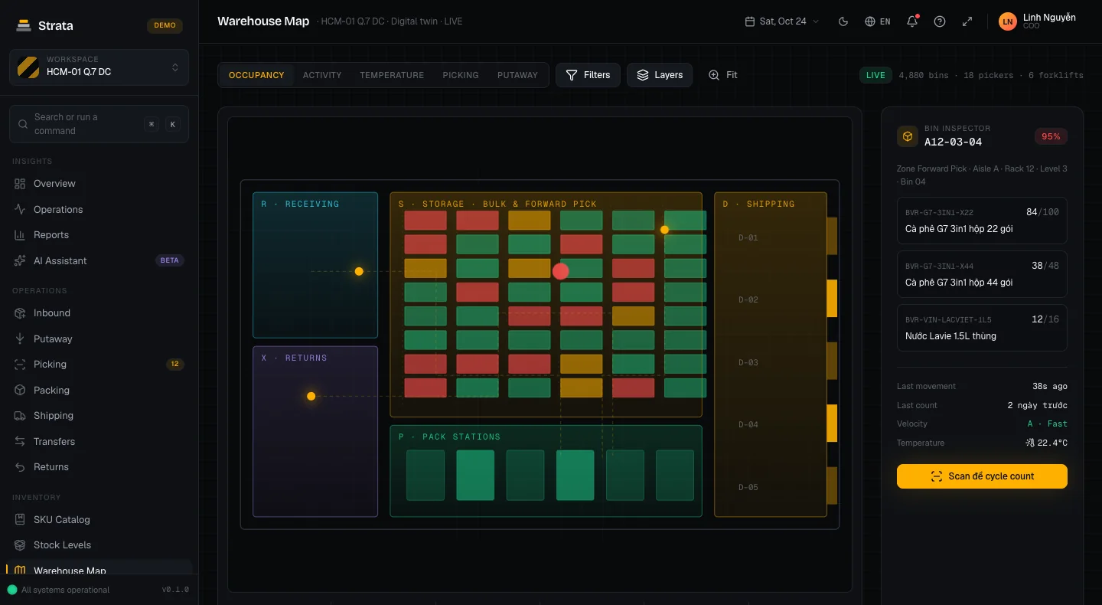Open the Picking page
The width and height of the screenshot is (1102, 605).
(x=99, y=365)
